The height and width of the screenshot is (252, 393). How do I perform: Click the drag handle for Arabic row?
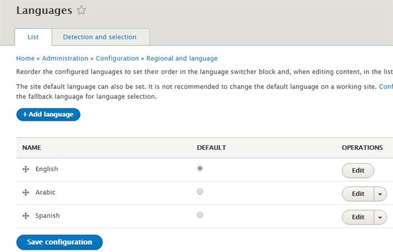point(26,193)
